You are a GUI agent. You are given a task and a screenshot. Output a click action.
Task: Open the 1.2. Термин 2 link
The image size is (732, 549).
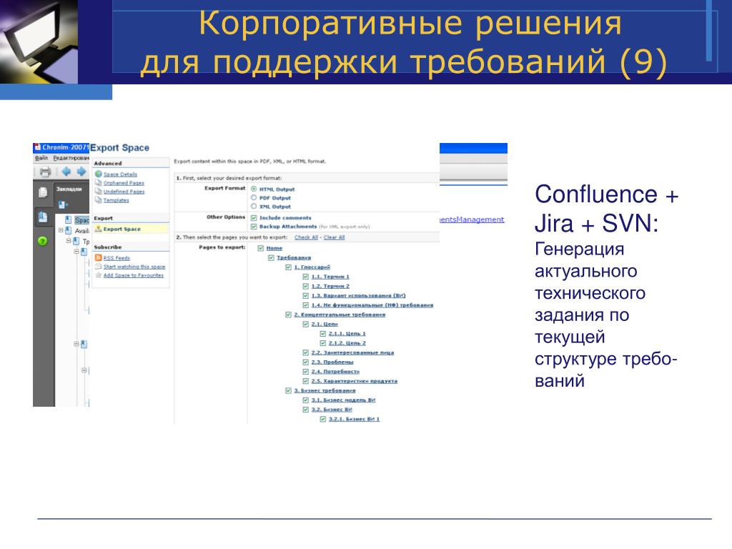(x=330, y=286)
